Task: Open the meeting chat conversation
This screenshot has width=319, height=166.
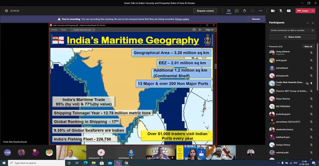Action: 236,11
